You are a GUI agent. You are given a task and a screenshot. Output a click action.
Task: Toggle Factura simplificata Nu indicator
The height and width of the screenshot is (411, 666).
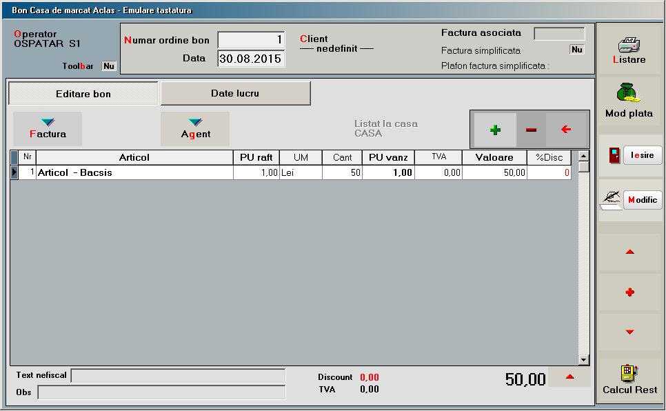click(x=576, y=50)
